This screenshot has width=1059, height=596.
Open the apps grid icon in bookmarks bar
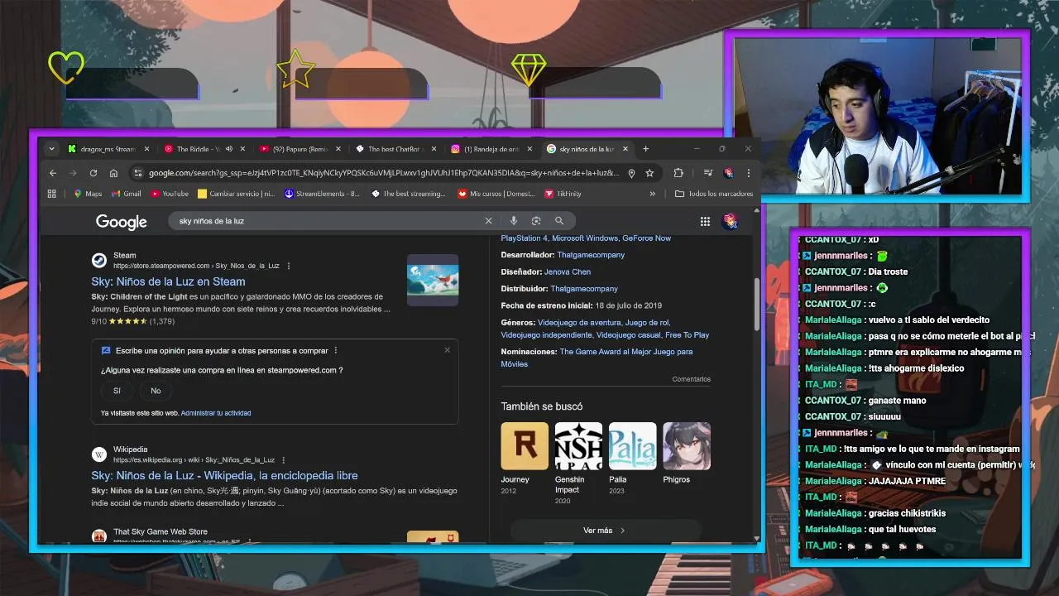pyautogui.click(x=52, y=194)
